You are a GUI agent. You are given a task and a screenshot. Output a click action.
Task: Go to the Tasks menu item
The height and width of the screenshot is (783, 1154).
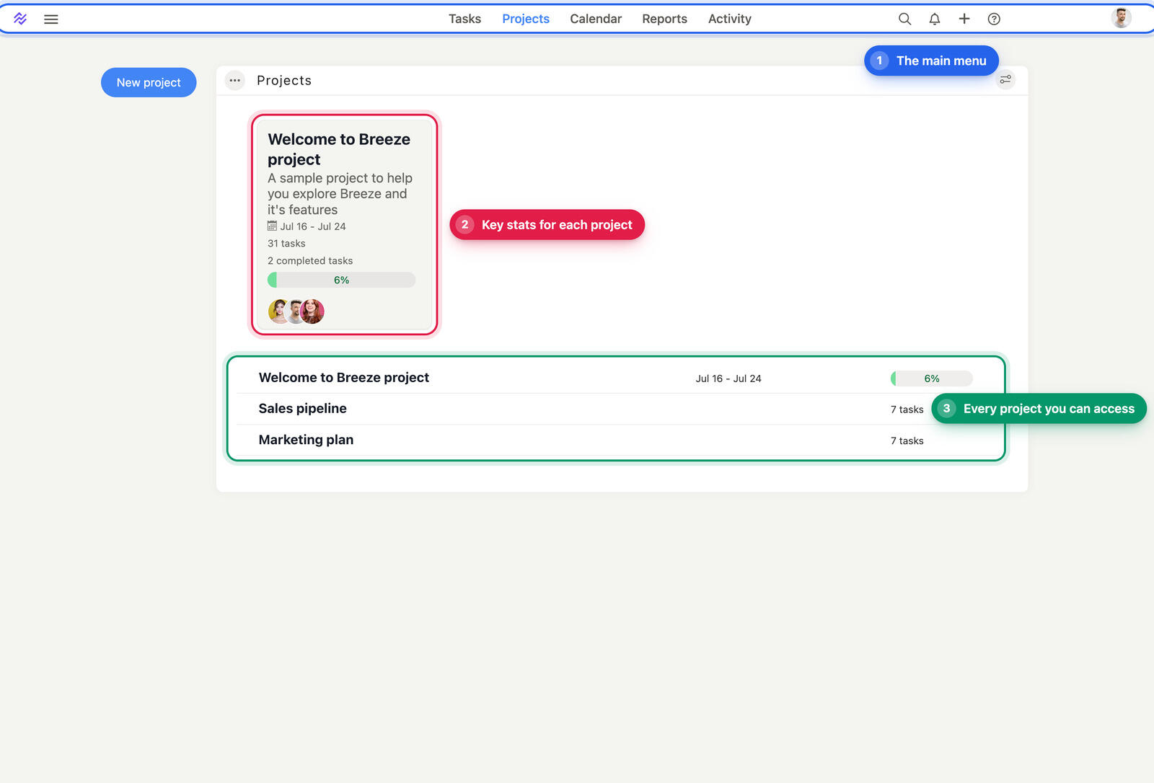pyautogui.click(x=464, y=19)
